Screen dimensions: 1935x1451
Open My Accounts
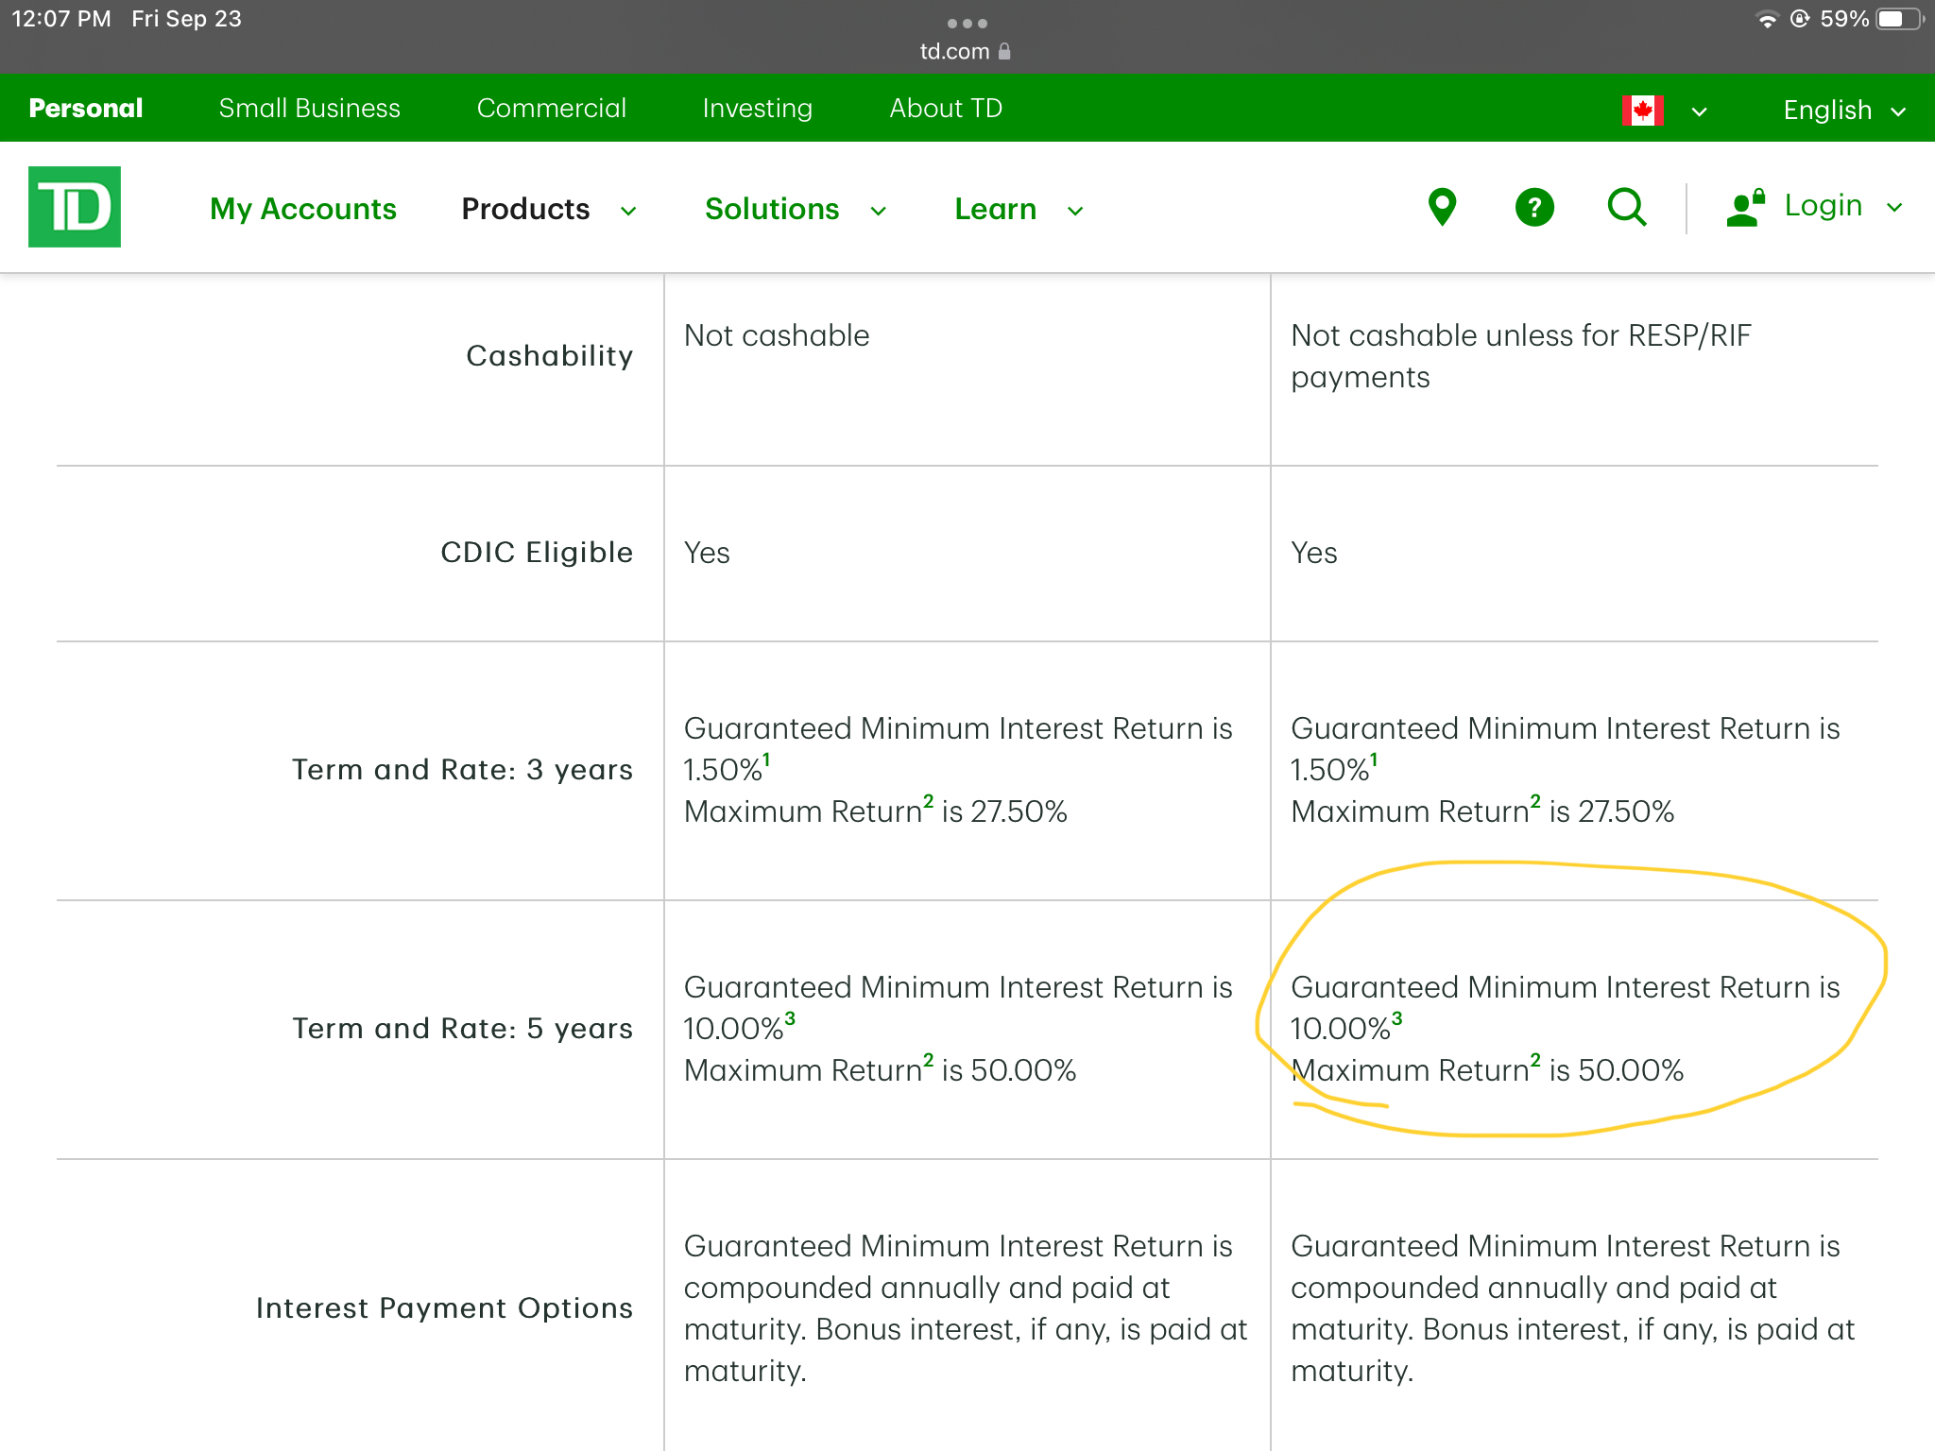point(303,209)
